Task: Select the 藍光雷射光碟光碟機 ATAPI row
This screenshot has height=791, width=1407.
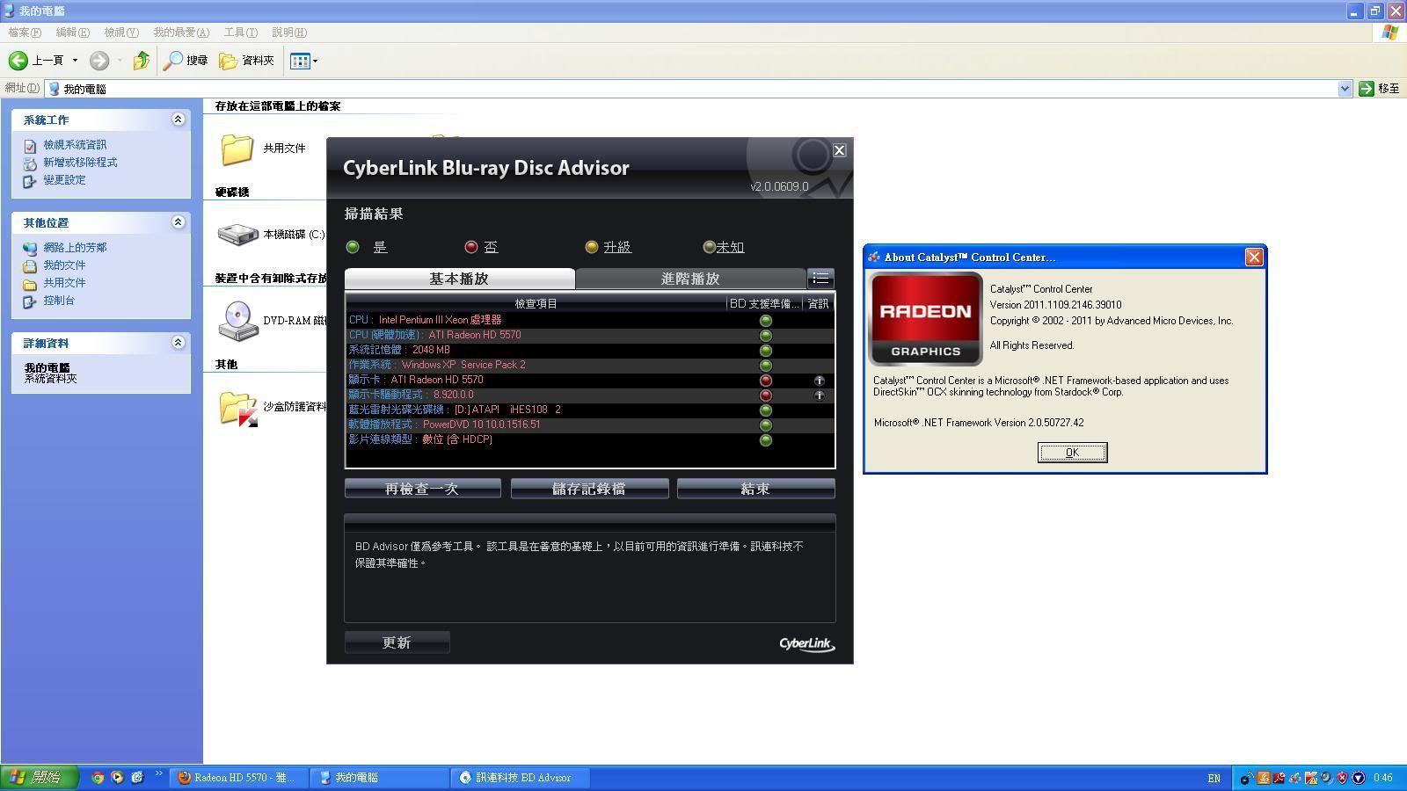Action: pyautogui.click(x=589, y=410)
